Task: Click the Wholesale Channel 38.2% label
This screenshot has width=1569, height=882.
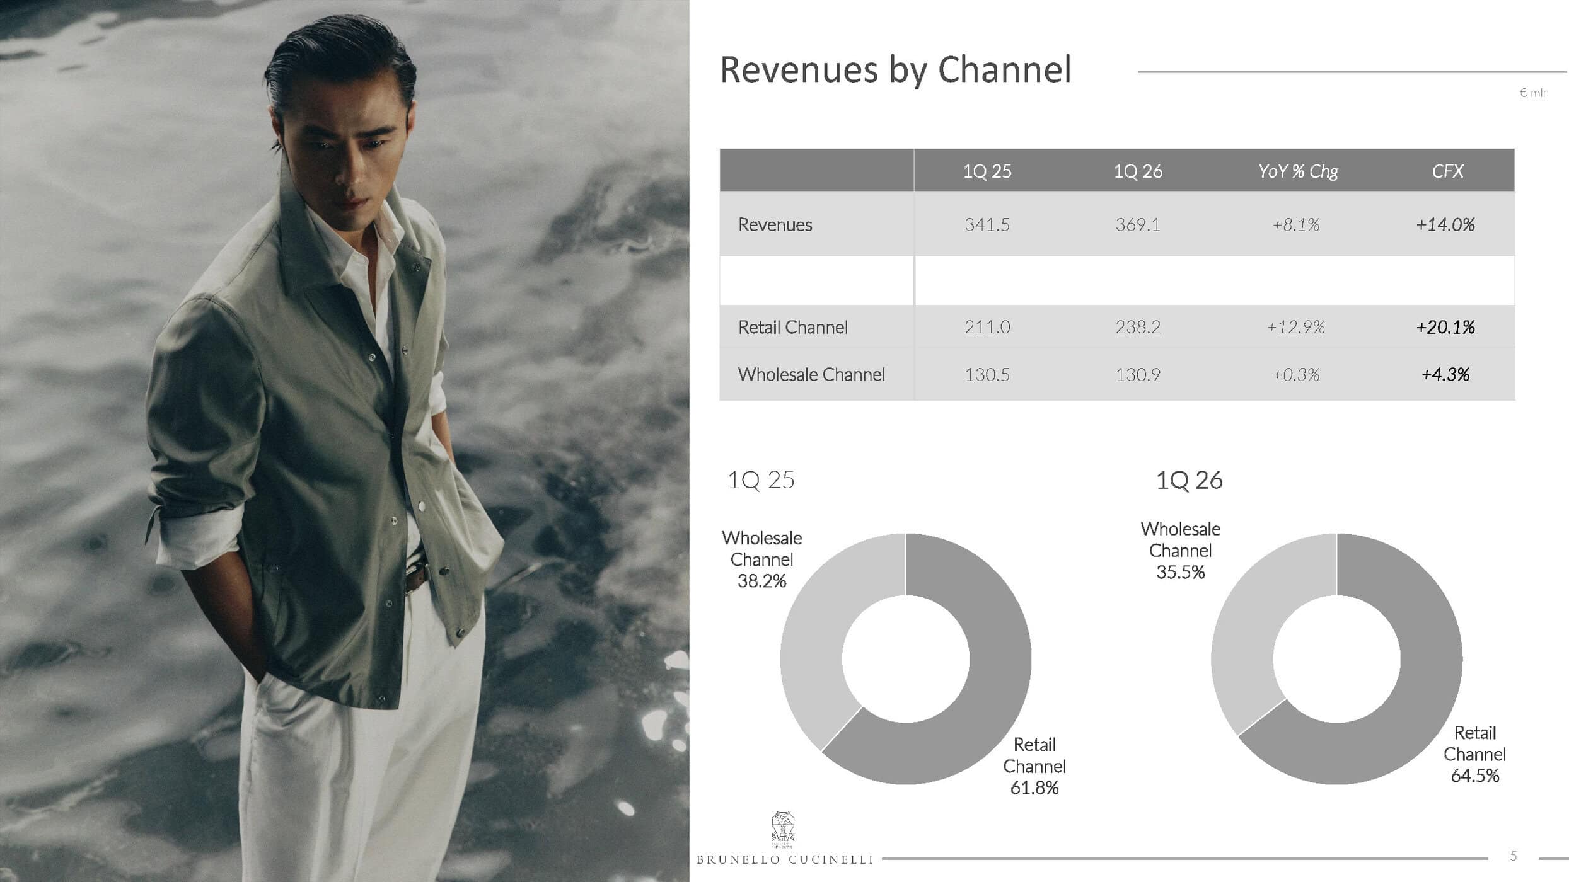Action: coord(761,559)
